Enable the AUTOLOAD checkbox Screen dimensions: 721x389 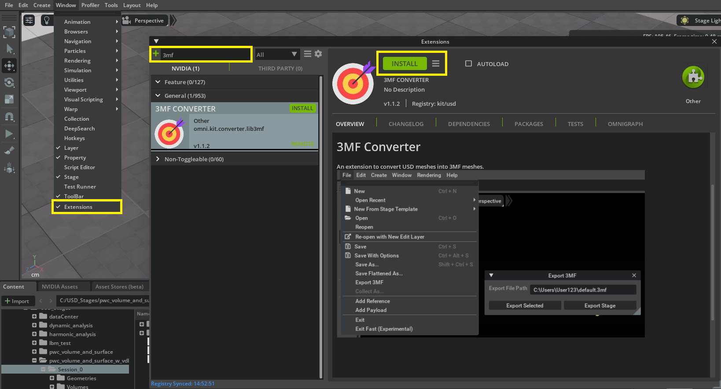469,63
